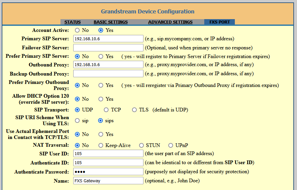The width and height of the screenshot is (297, 190).
Task: Set Account Active to No
Action: point(77,30)
